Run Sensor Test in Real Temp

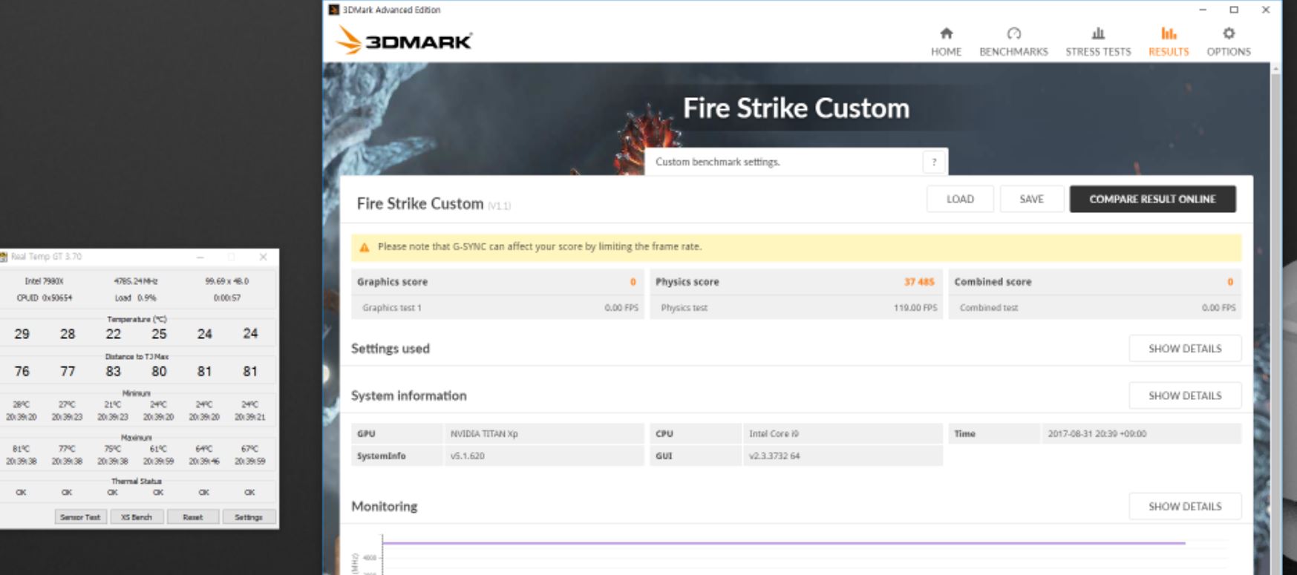point(80,517)
